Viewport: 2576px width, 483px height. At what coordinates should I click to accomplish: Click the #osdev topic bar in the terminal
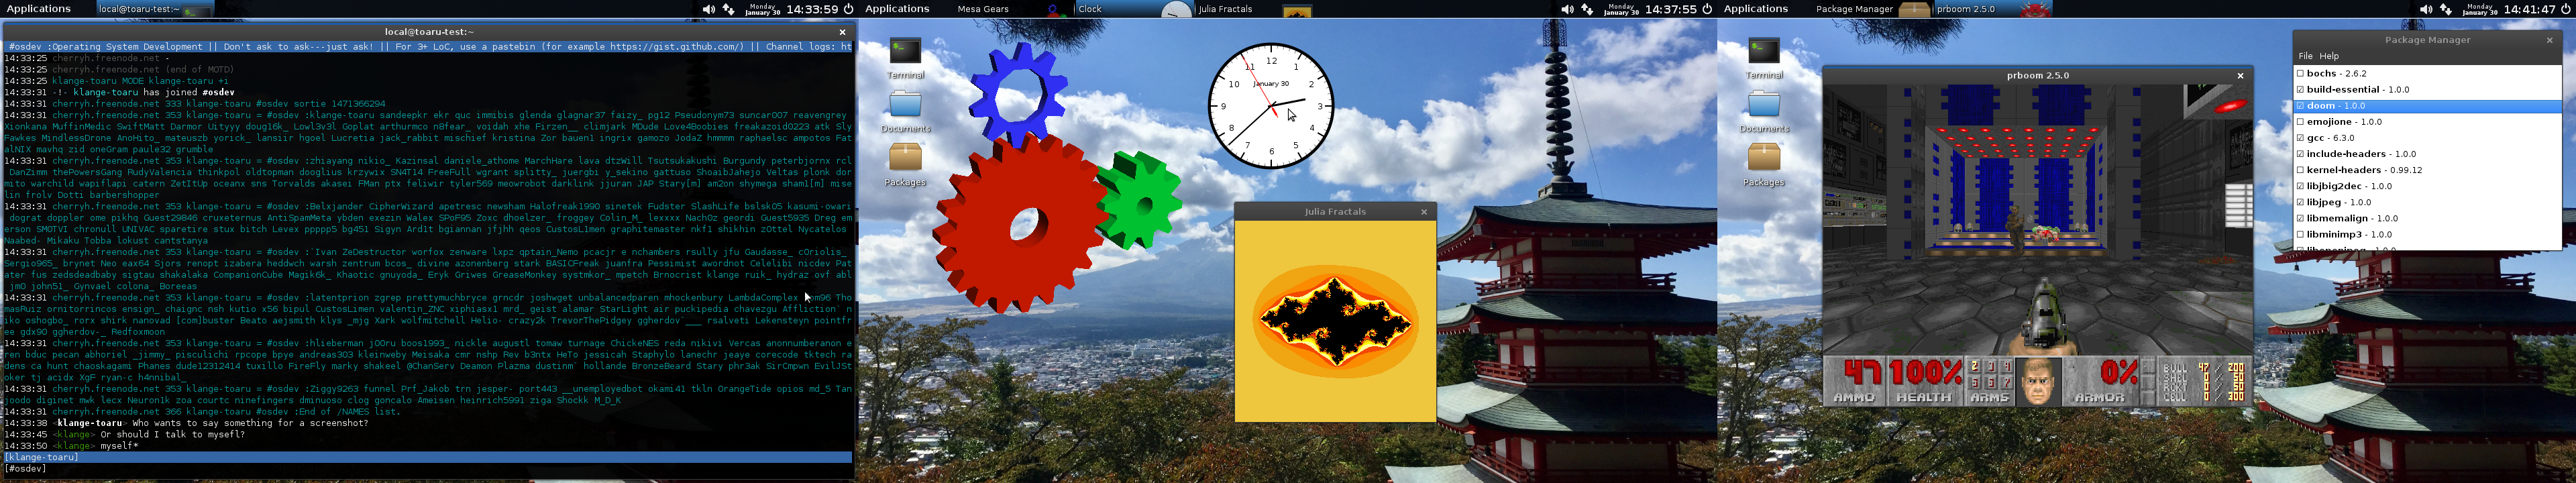tap(428, 46)
